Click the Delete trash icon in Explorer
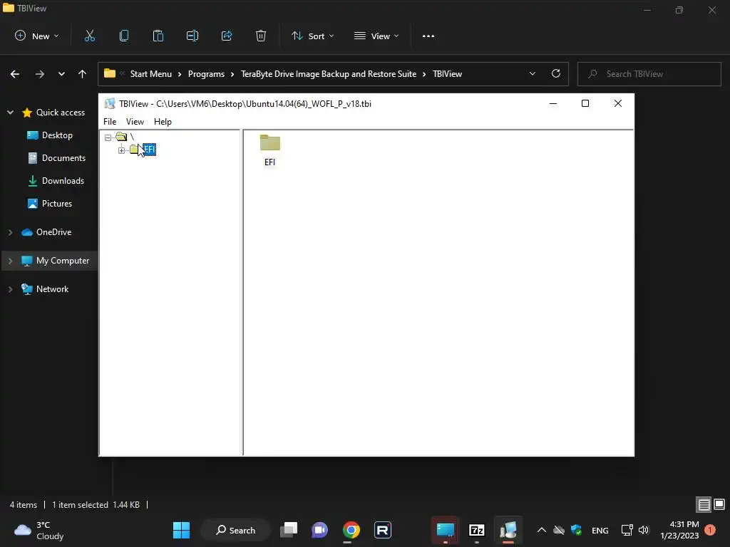Image resolution: width=730 pixels, height=547 pixels. pyautogui.click(x=261, y=36)
